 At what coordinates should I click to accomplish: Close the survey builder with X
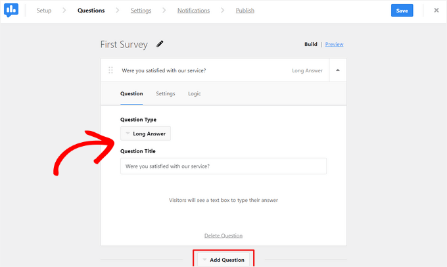(x=436, y=11)
